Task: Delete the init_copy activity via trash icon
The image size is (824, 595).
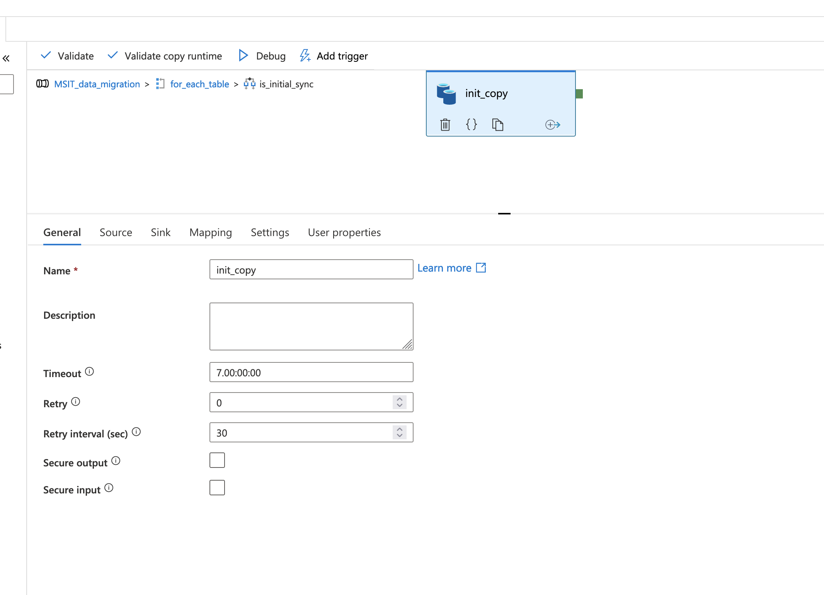Action: tap(445, 124)
